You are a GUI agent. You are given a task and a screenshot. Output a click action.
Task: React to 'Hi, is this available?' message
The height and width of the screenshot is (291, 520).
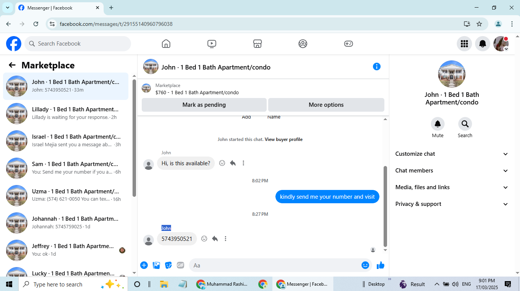[222, 163]
